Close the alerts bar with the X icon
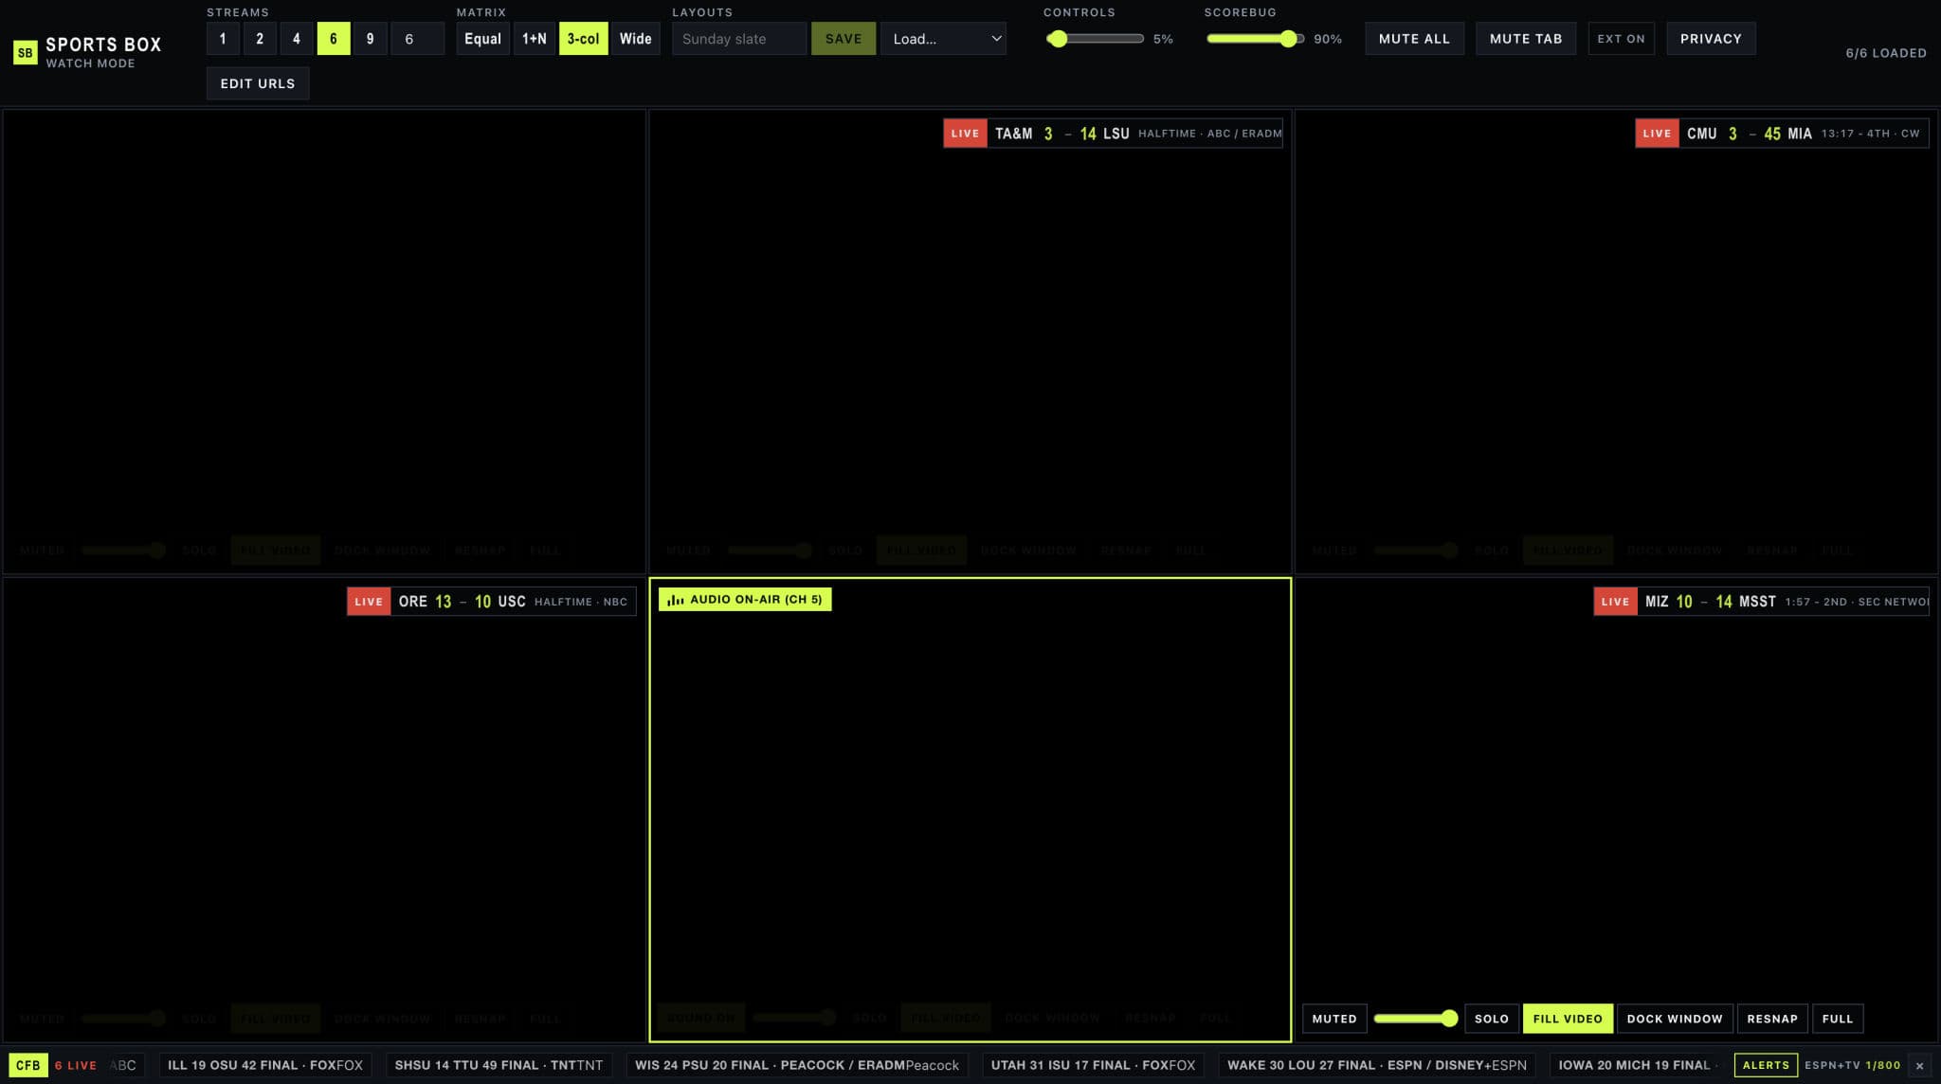 [x=1919, y=1065]
